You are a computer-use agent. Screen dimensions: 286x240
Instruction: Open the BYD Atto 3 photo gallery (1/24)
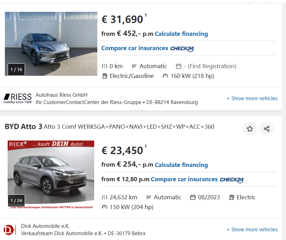pyautogui.click(x=51, y=174)
